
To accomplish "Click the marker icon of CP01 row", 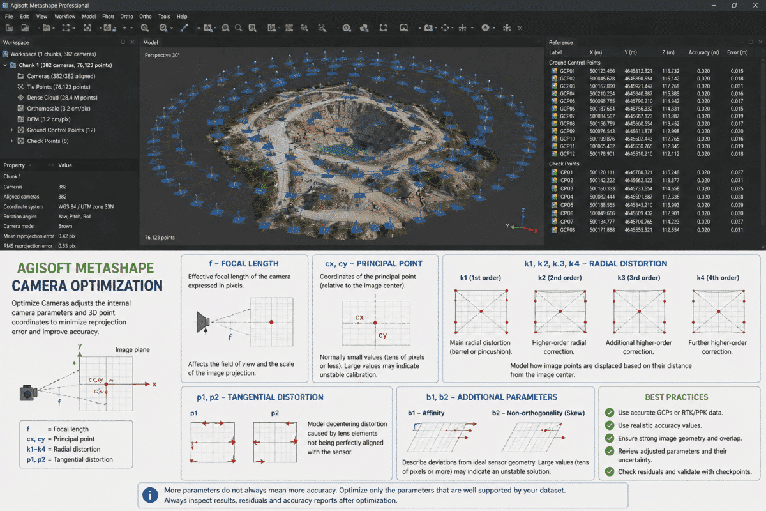I will pyautogui.click(x=553, y=172).
